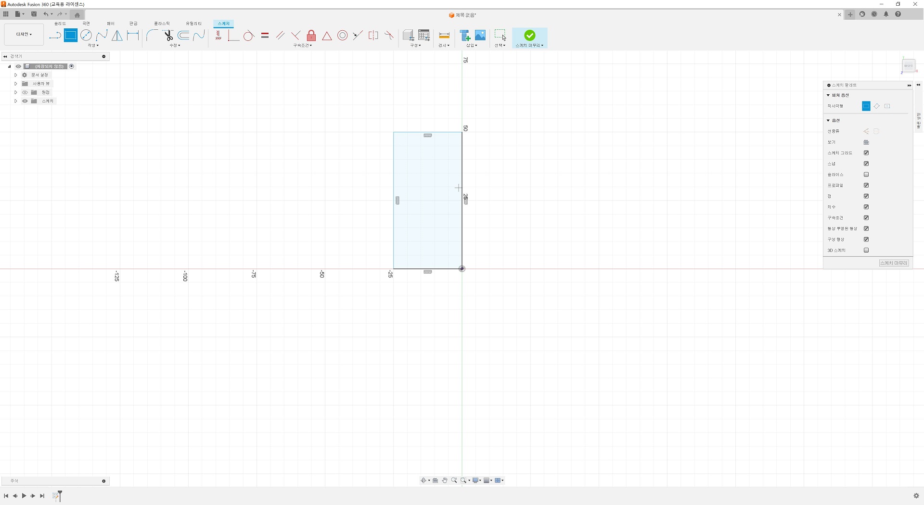The image size is (924, 505).
Task: Toggle the 치수 checkbox
Action: click(866, 207)
